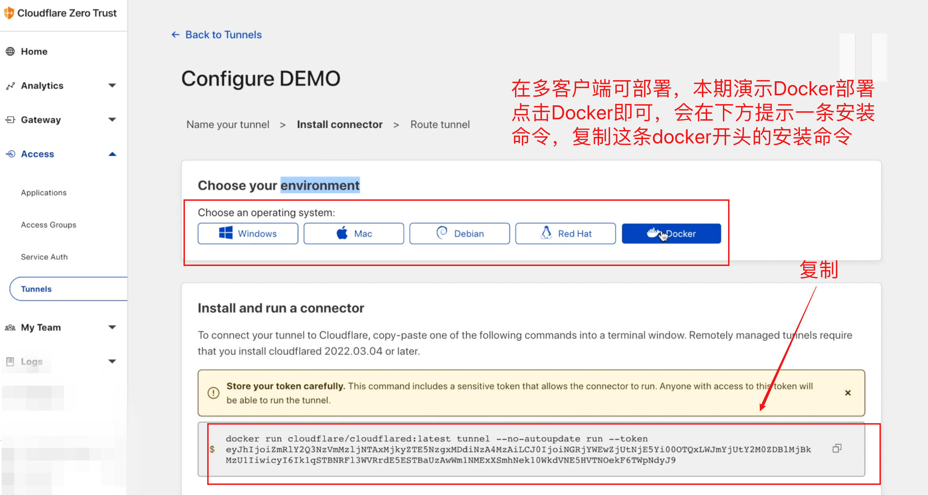Image resolution: width=928 pixels, height=495 pixels.
Task: Expand the Gateway section
Action: (x=112, y=120)
